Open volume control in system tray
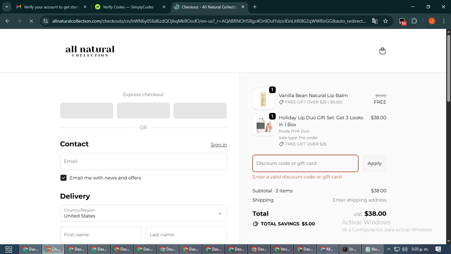Viewport: 451px width, 254px height. [405, 249]
